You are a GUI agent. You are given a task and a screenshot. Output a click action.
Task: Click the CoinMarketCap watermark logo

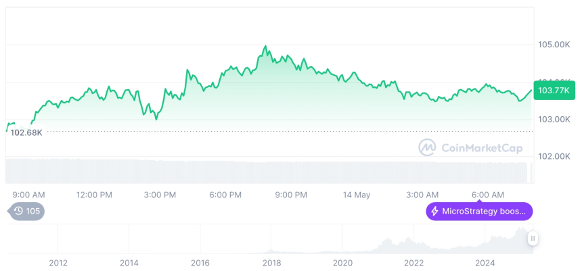tap(427, 147)
